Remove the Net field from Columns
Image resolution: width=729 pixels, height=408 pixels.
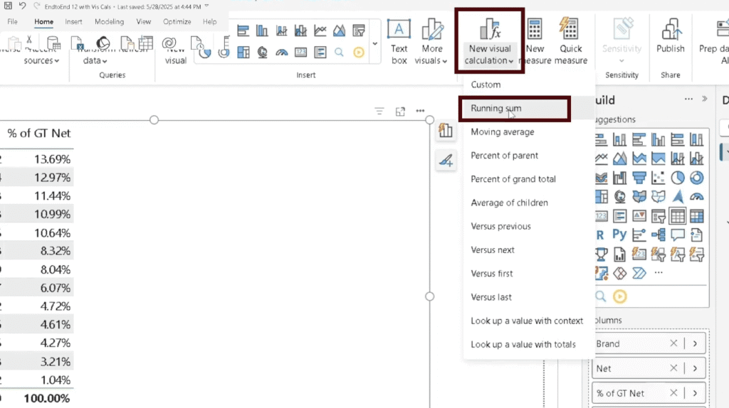pyautogui.click(x=673, y=368)
